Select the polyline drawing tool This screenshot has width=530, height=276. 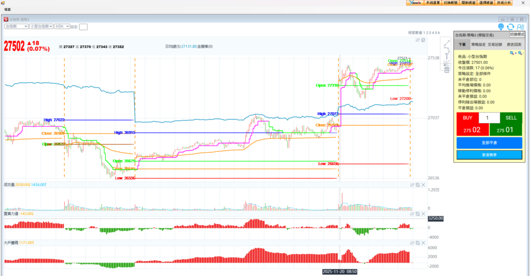[x=447, y=49]
